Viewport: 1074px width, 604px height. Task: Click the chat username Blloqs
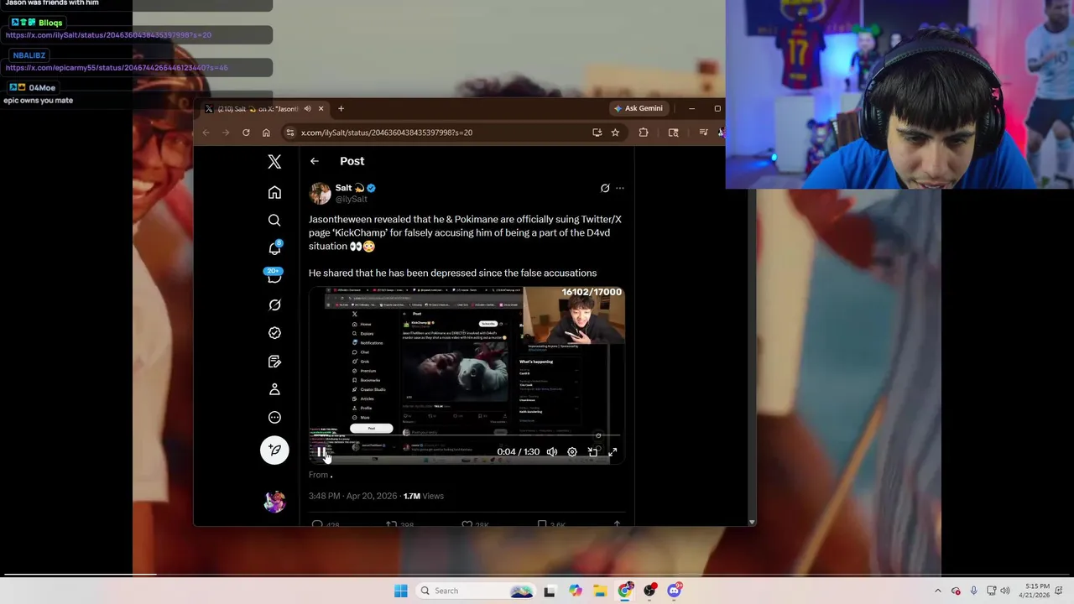point(50,23)
